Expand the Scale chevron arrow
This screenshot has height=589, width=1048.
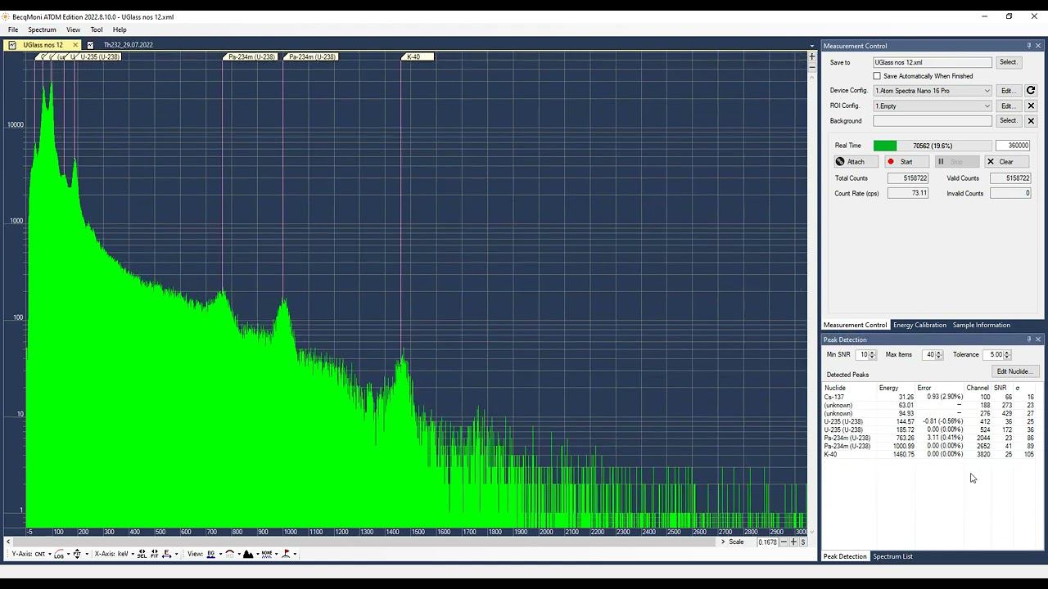coord(723,542)
